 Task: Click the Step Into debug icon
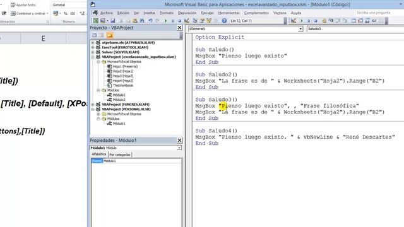tap(331, 21)
